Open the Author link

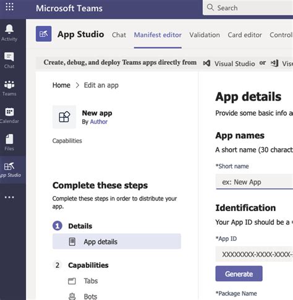pyautogui.click(x=99, y=122)
